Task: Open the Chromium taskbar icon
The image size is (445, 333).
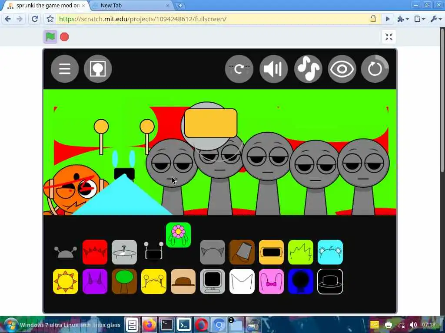Action: 219,325
